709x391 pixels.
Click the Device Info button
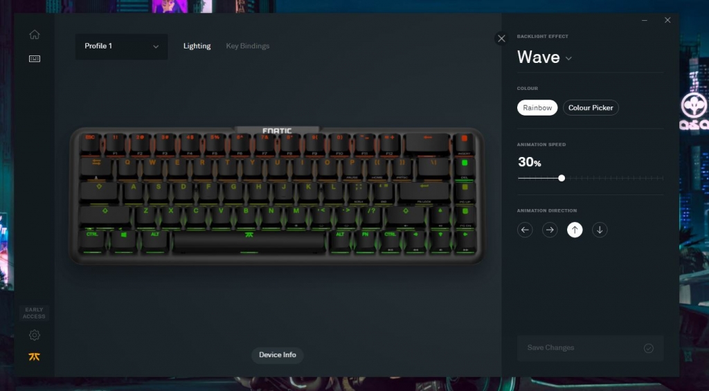[x=277, y=355]
